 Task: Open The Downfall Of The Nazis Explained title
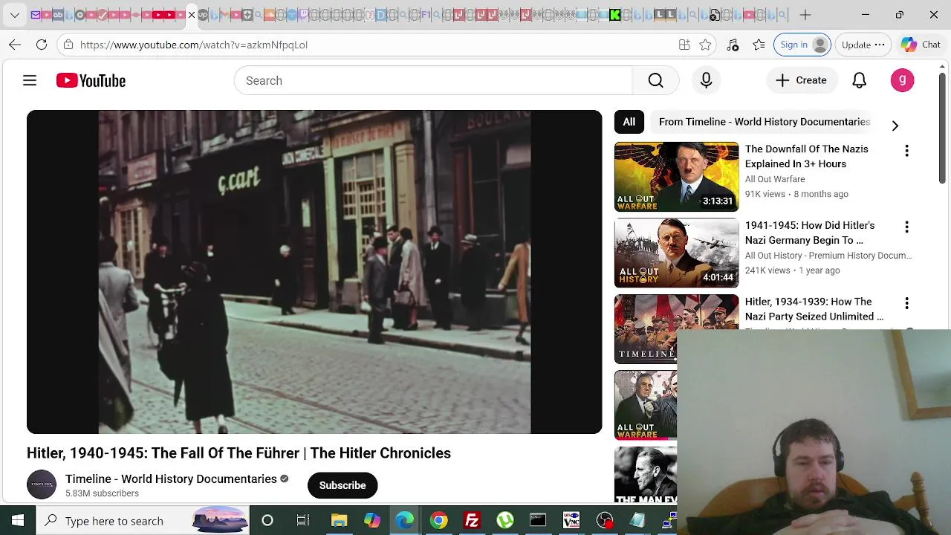[807, 157]
